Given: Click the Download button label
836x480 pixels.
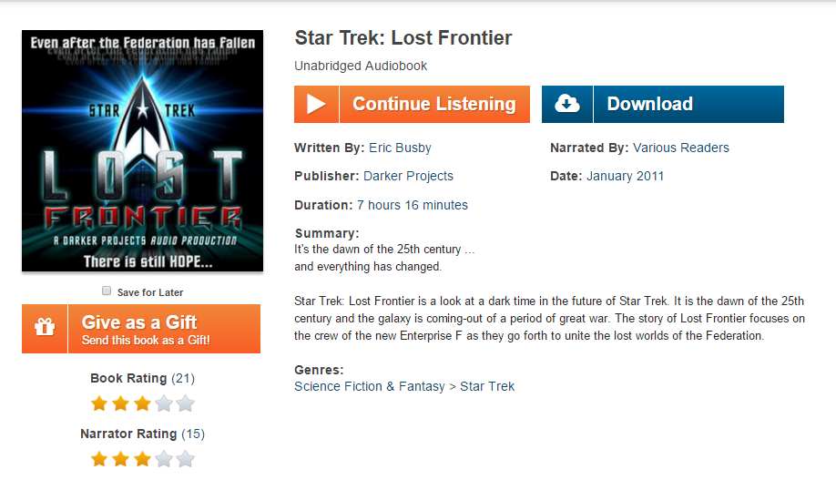Looking at the screenshot, I should tap(649, 104).
